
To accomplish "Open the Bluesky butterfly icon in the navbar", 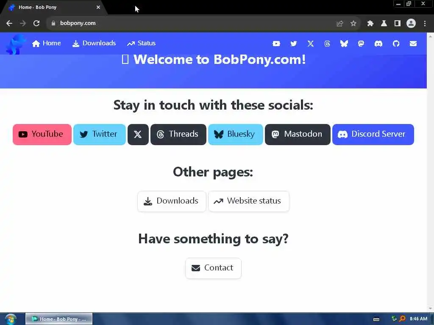I will point(344,44).
